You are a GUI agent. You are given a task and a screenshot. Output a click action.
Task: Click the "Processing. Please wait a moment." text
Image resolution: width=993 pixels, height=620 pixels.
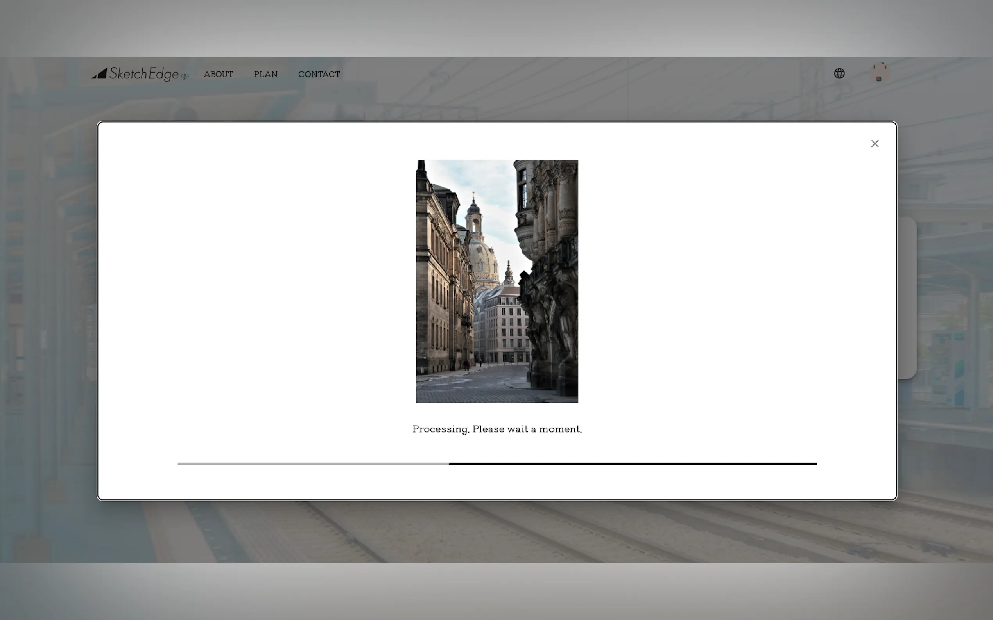(497, 429)
